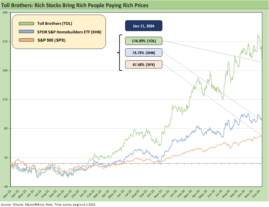The width and height of the screenshot is (269, 207).
Task: Click the x-axis label Oct-24
Action: (x=241, y=194)
